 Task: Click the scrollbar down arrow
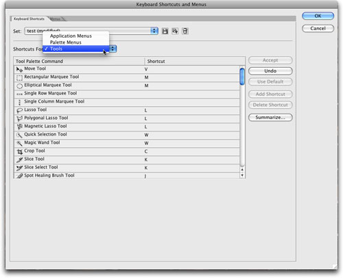(242, 175)
